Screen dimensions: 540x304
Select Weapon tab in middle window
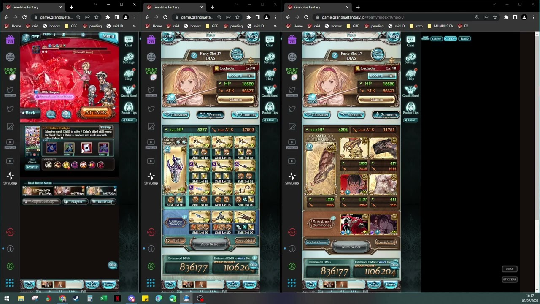pyautogui.click(x=210, y=114)
